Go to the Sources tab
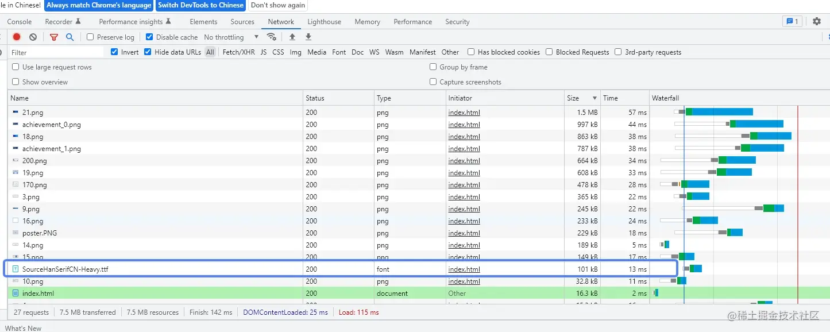This screenshot has height=332, width=830. (242, 21)
